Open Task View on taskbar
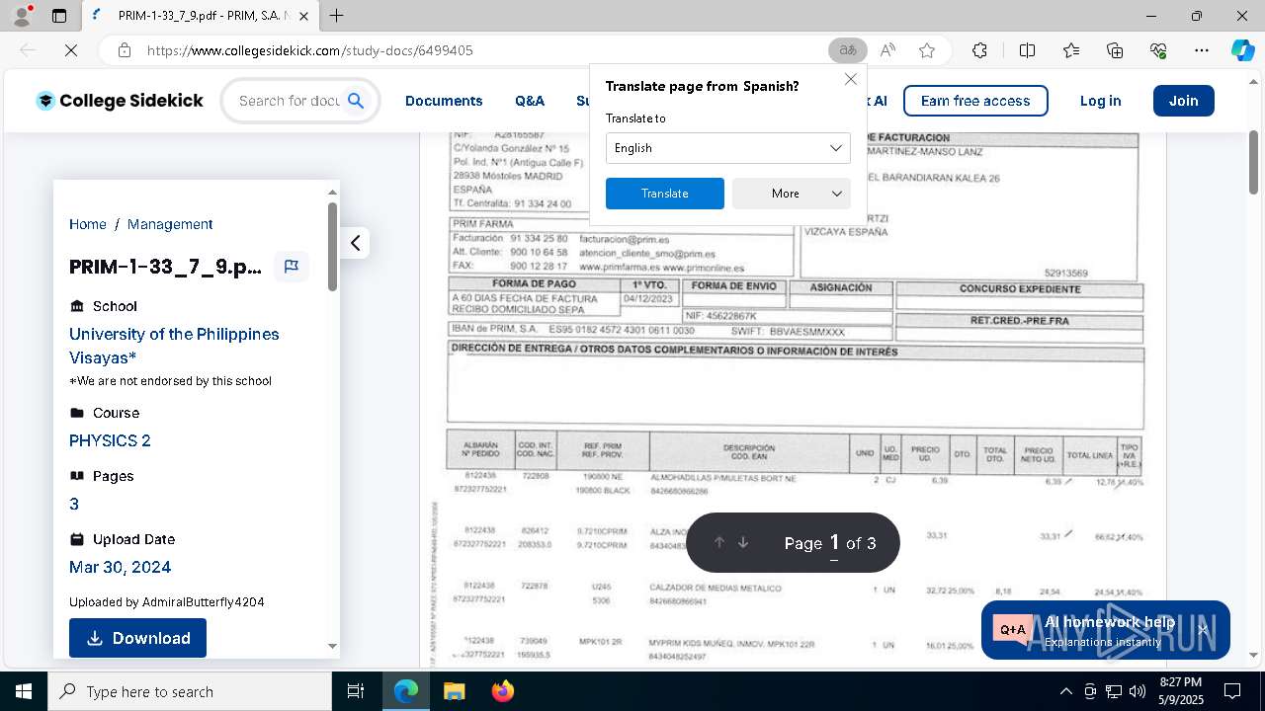Screen dimensions: 1265x711 pos(356,691)
